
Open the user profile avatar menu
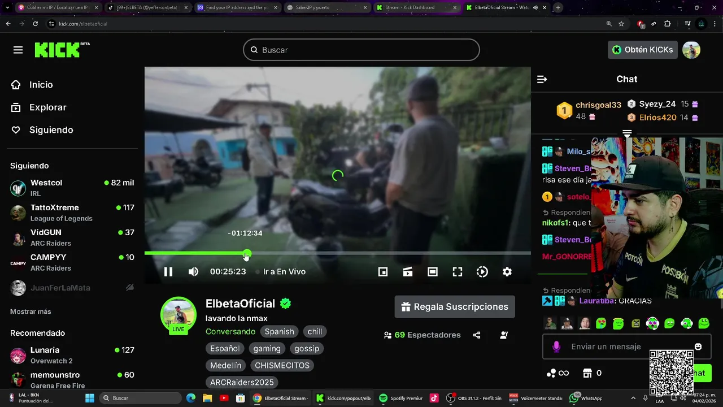coord(691,50)
